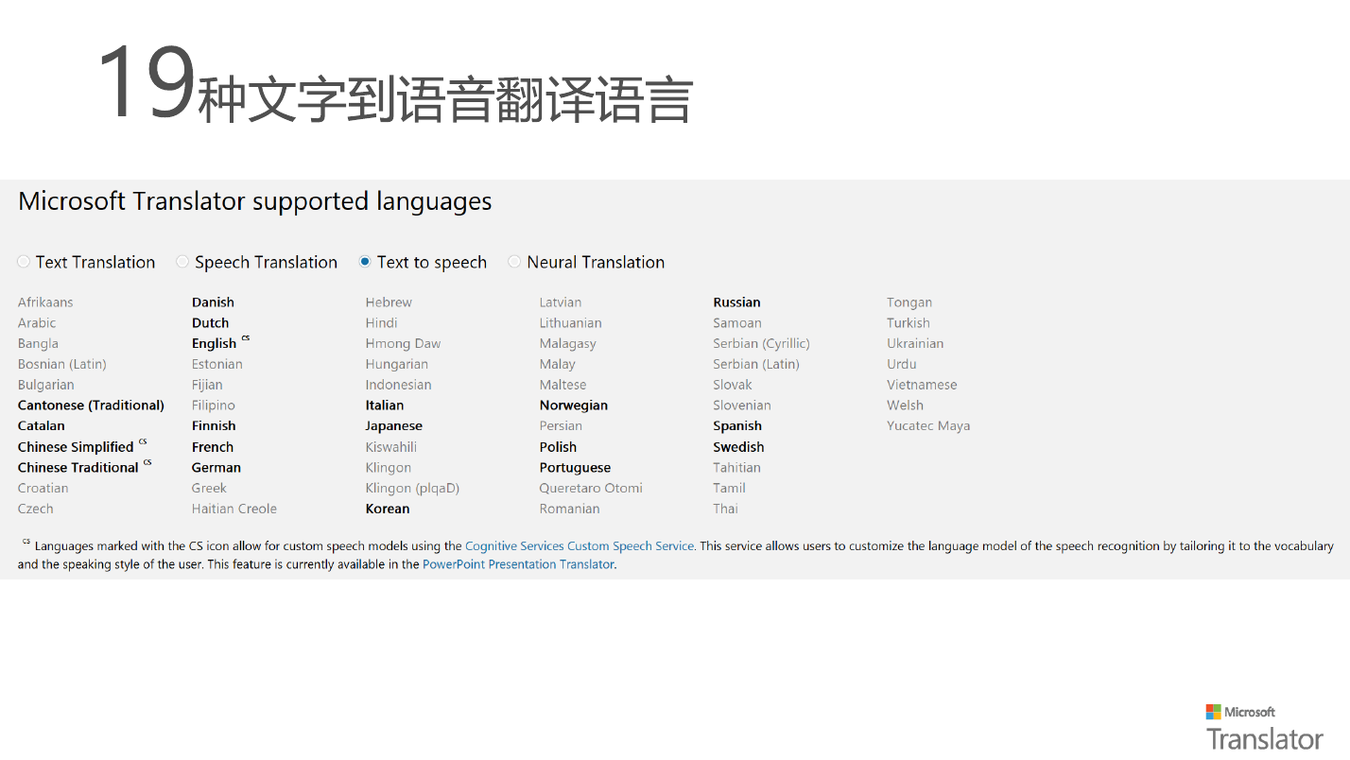Click the language 'Latvian'

click(561, 302)
